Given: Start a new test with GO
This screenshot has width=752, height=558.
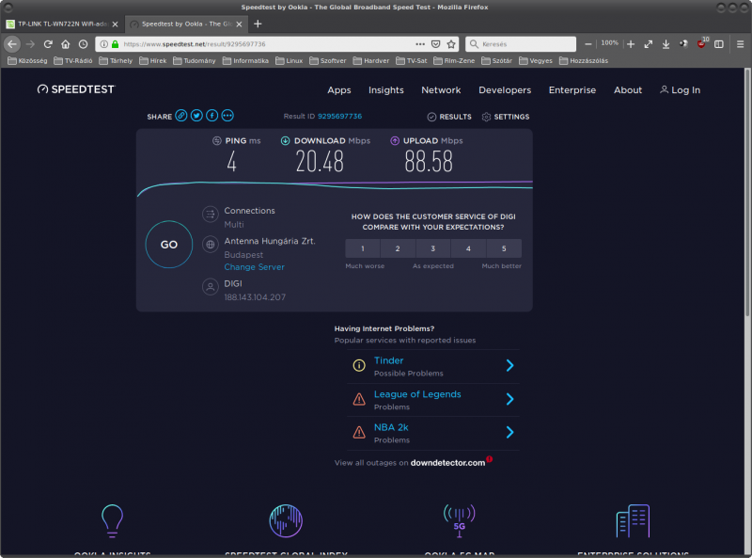Looking at the screenshot, I should click(169, 245).
